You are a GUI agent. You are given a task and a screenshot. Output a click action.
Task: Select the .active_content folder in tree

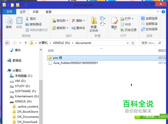[26, 107]
